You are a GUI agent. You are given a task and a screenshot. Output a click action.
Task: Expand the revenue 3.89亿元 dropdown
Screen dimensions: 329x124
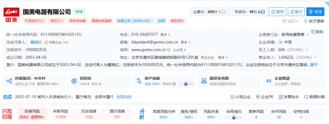click(315, 57)
